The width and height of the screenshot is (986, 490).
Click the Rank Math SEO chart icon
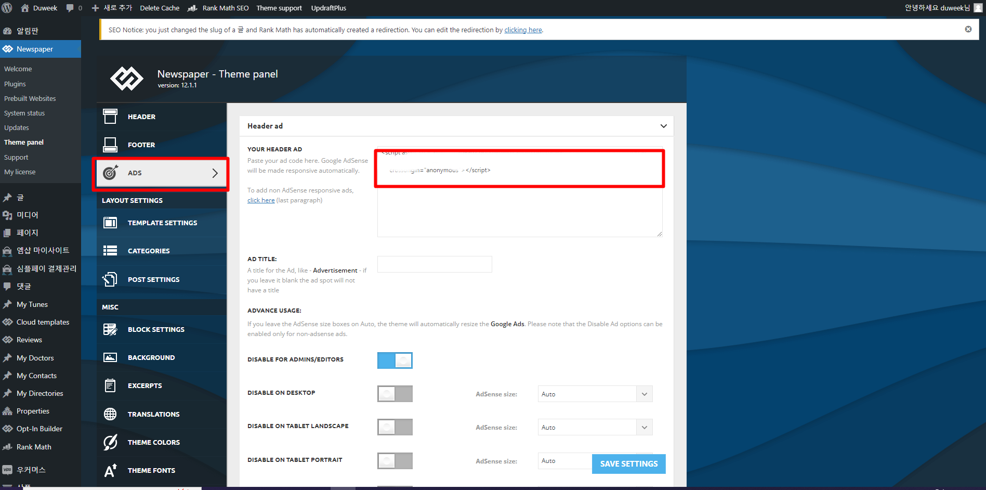pos(192,8)
